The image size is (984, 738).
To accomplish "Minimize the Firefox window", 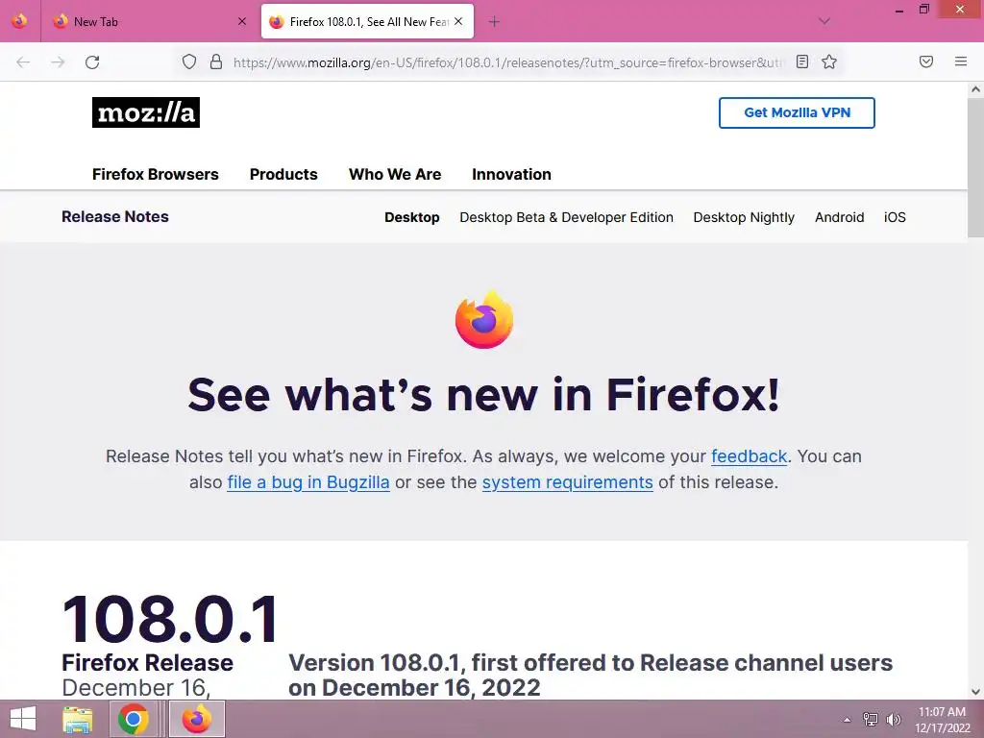I will click(x=899, y=10).
